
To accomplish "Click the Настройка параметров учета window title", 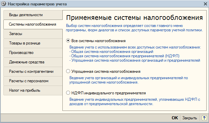I will coord(37,4).
